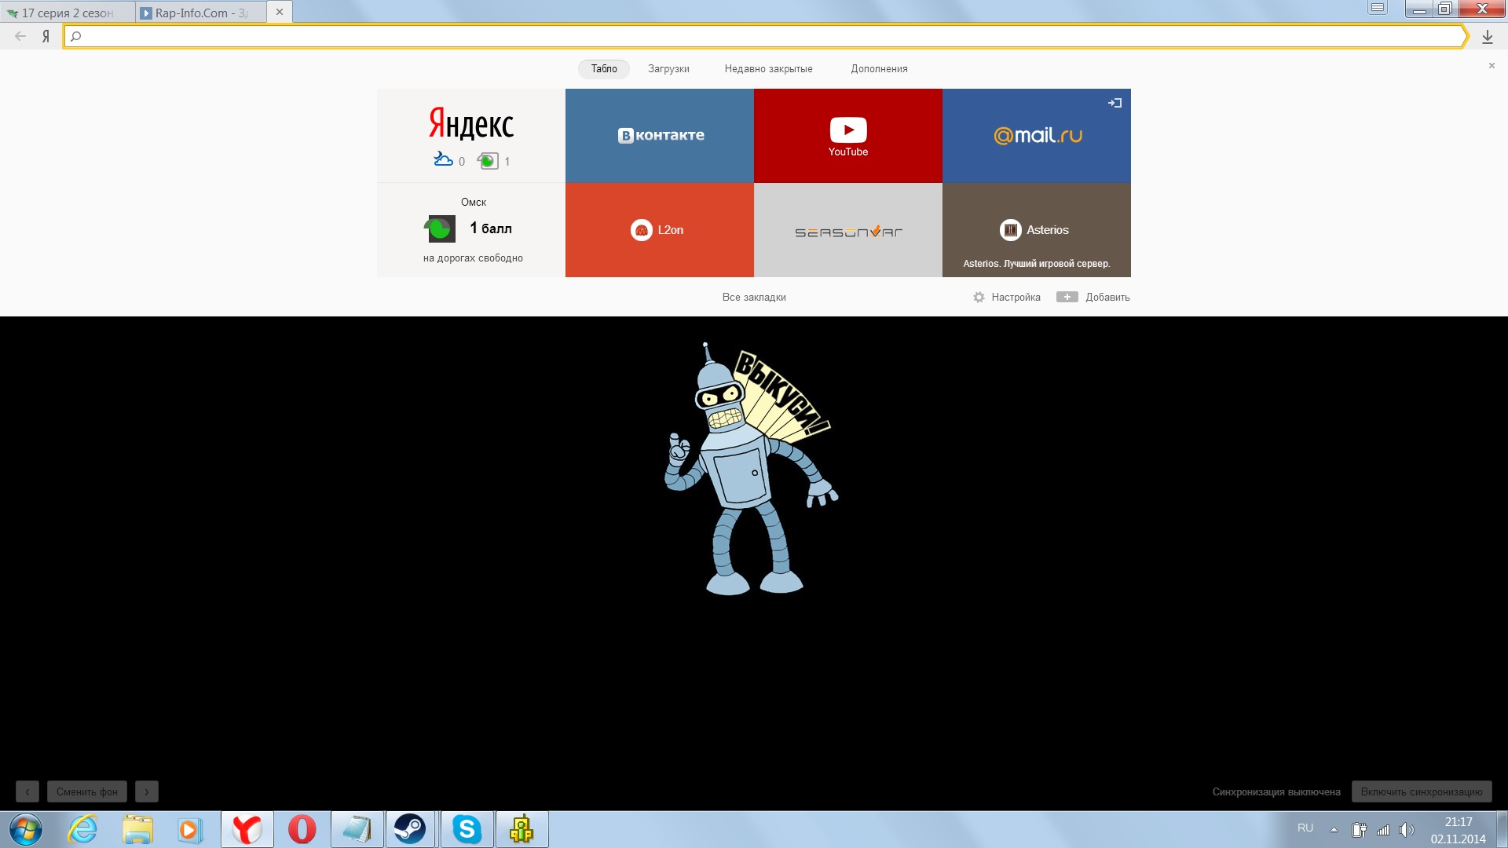Open the YouTube tile
The image size is (1508, 848).
848,136
